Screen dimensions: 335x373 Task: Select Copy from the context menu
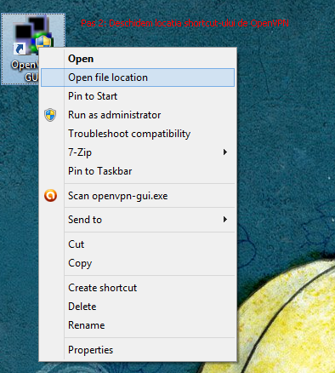click(x=138, y=263)
